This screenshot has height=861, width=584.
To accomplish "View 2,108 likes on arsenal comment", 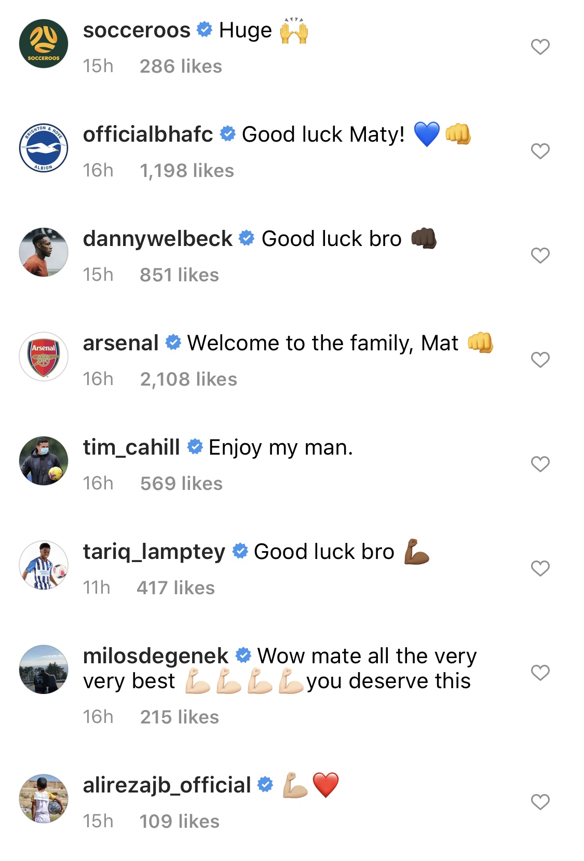I will [x=188, y=379].
